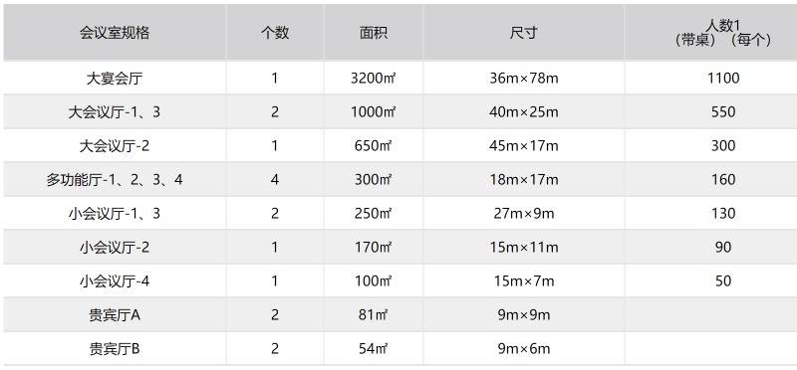797x370 pixels.
Task: Click the 3200㎡ area cell
Action: point(373,79)
